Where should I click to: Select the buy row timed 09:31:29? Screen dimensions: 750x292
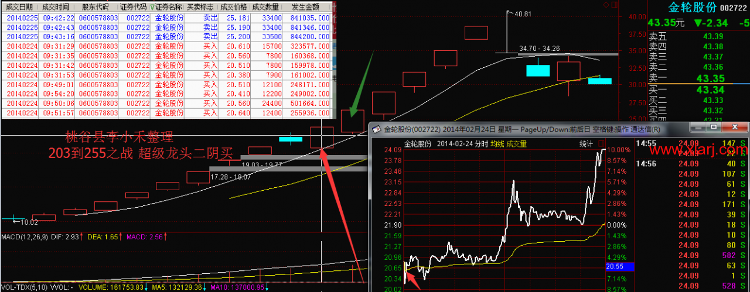tap(167, 46)
